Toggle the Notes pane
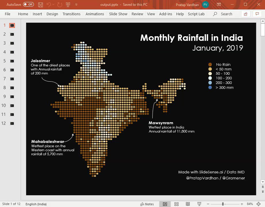 pos(147,204)
